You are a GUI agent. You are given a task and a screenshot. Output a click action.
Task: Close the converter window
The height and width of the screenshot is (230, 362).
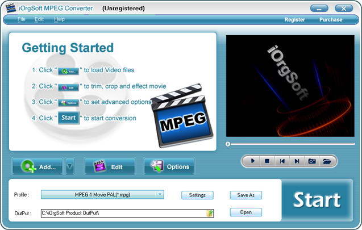point(344,9)
